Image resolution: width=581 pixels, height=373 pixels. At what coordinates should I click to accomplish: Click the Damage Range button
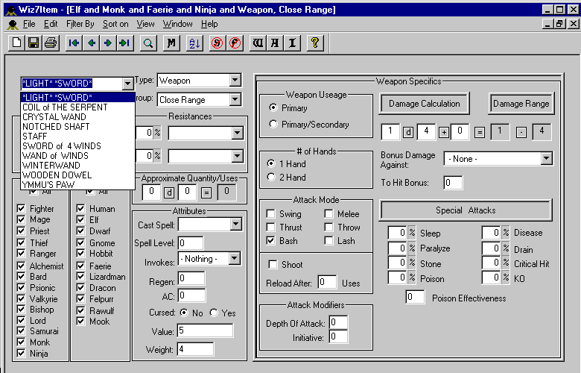click(x=521, y=104)
